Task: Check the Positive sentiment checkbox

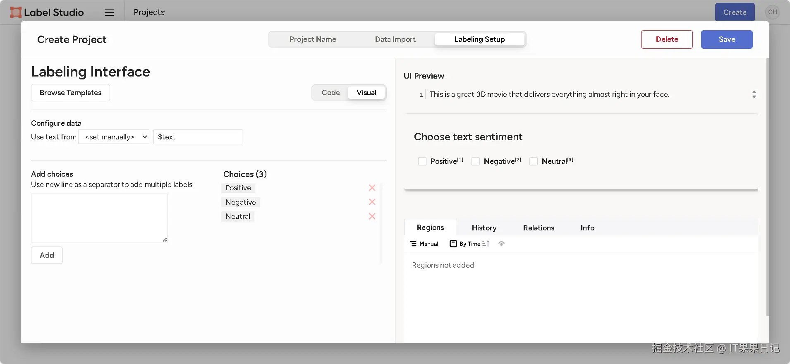Action: point(422,161)
